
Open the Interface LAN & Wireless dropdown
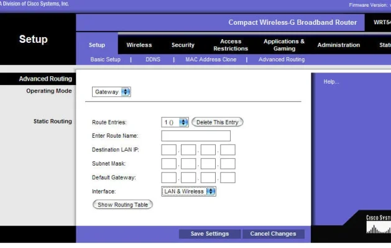(x=189, y=192)
